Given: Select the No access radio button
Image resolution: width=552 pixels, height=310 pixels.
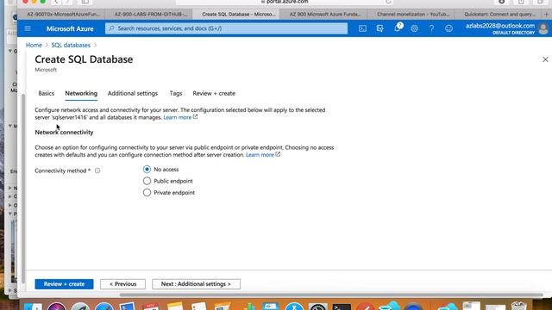Looking at the screenshot, I should click(147, 170).
